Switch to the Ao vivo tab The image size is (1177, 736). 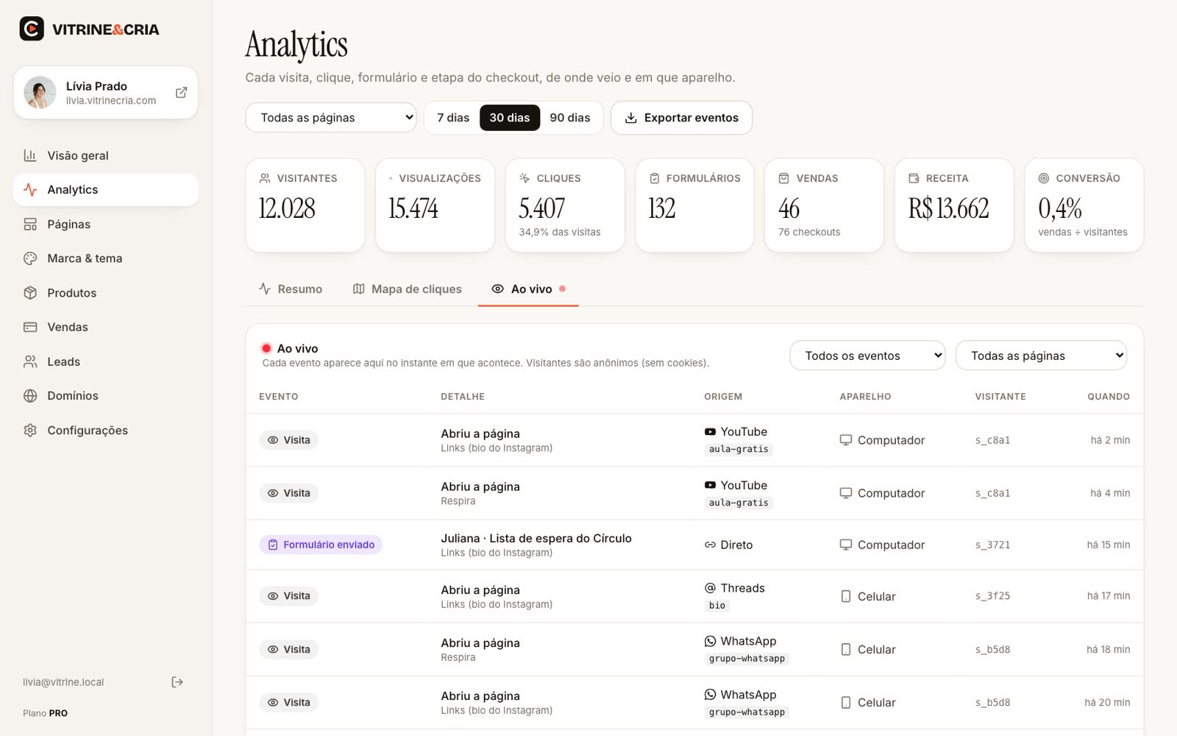(x=528, y=289)
